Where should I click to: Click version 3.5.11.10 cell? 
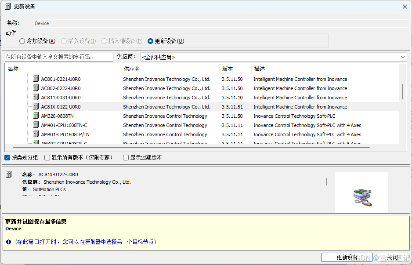coord(232,98)
